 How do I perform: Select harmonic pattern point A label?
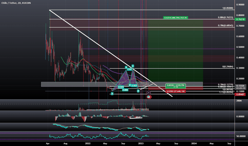point(126,67)
